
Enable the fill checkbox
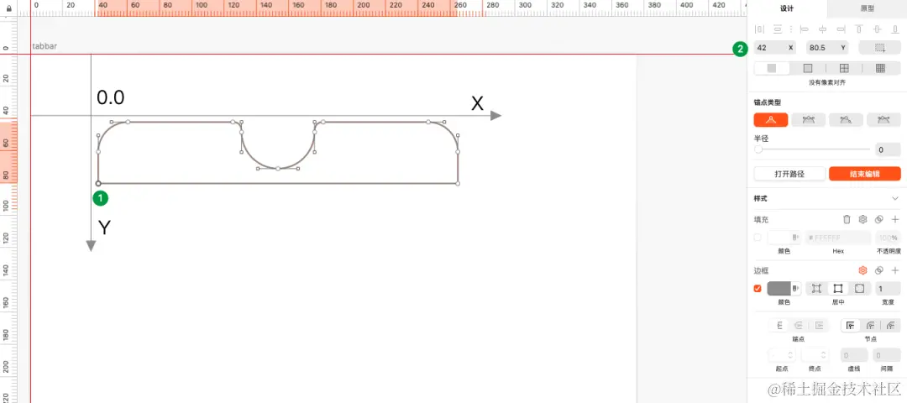click(x=758, y=238)
